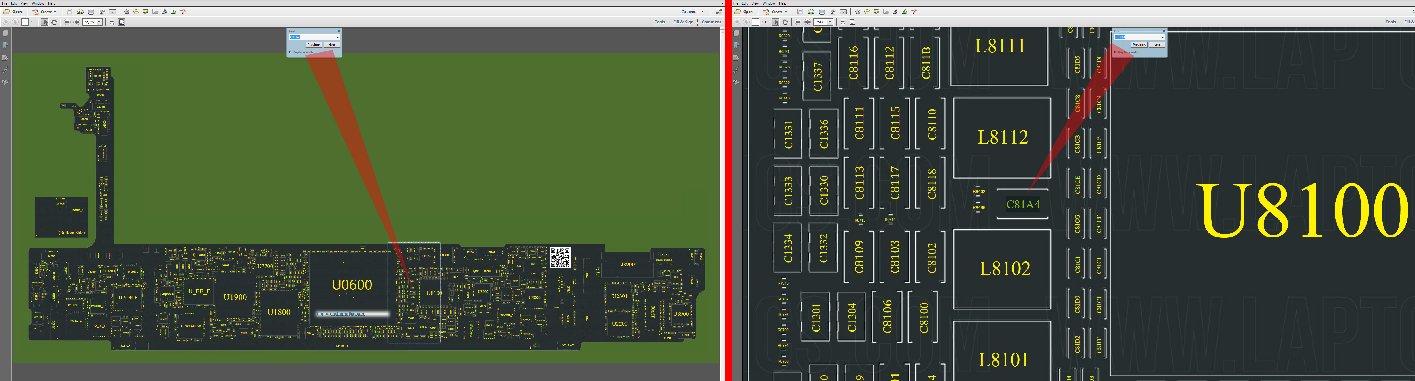
Task: Close the Find box in the left window
Action: point(338,31)
